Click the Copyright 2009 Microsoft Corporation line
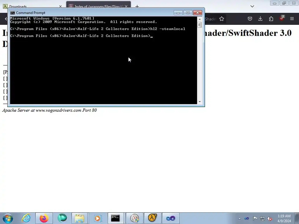Image resolution: width=299 pixels, height=224 pixels. [84, 22]
